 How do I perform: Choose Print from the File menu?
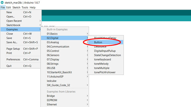21,53
